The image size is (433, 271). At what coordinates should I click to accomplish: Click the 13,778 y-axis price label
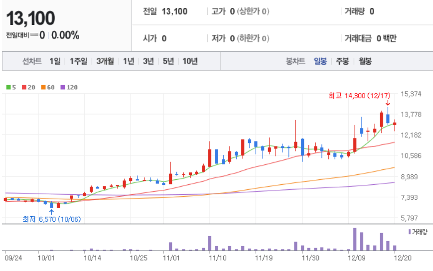click(x=411, y=115)
